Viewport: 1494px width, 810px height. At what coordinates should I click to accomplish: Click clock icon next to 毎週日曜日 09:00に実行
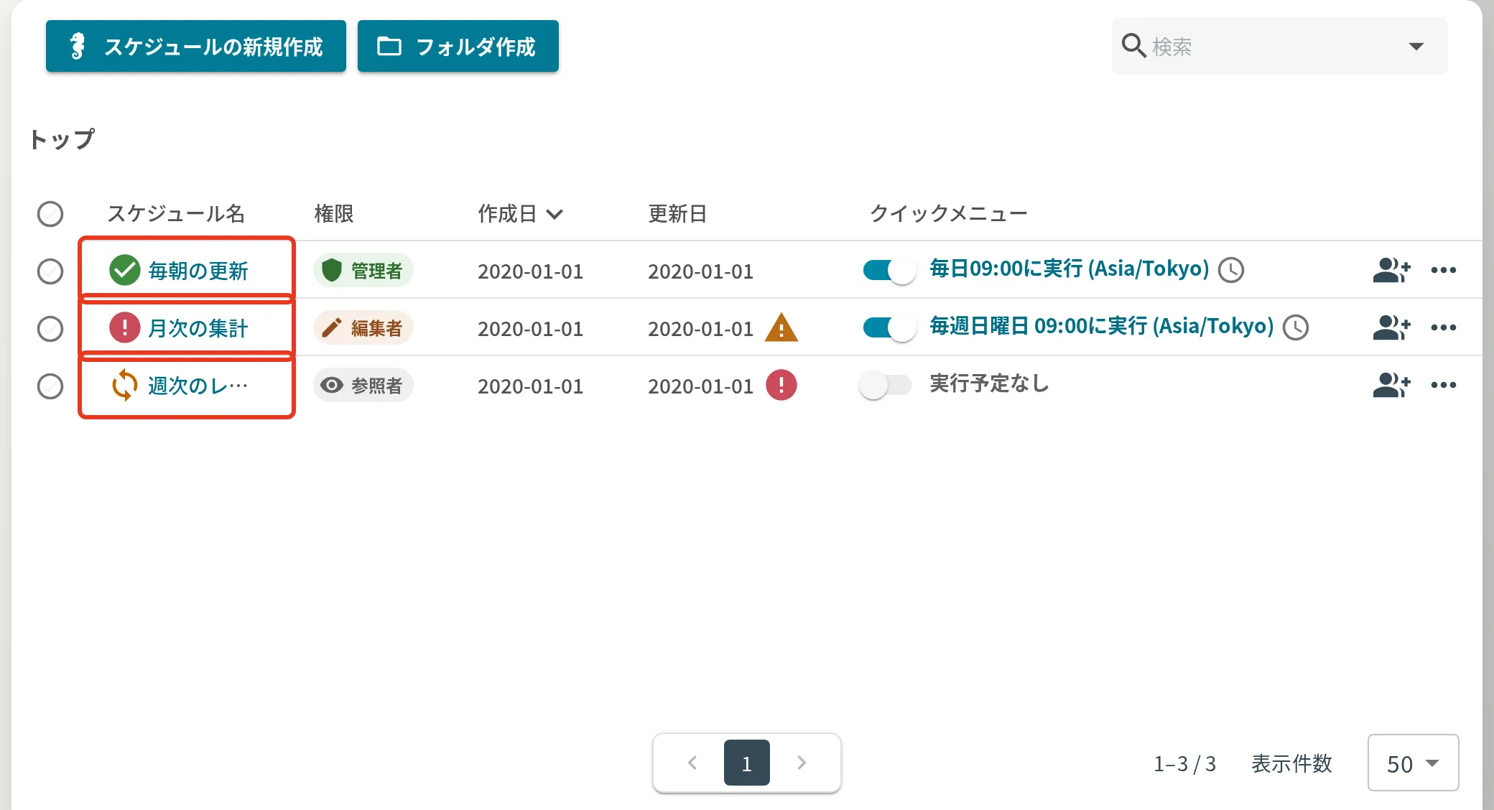[1296, 327]
